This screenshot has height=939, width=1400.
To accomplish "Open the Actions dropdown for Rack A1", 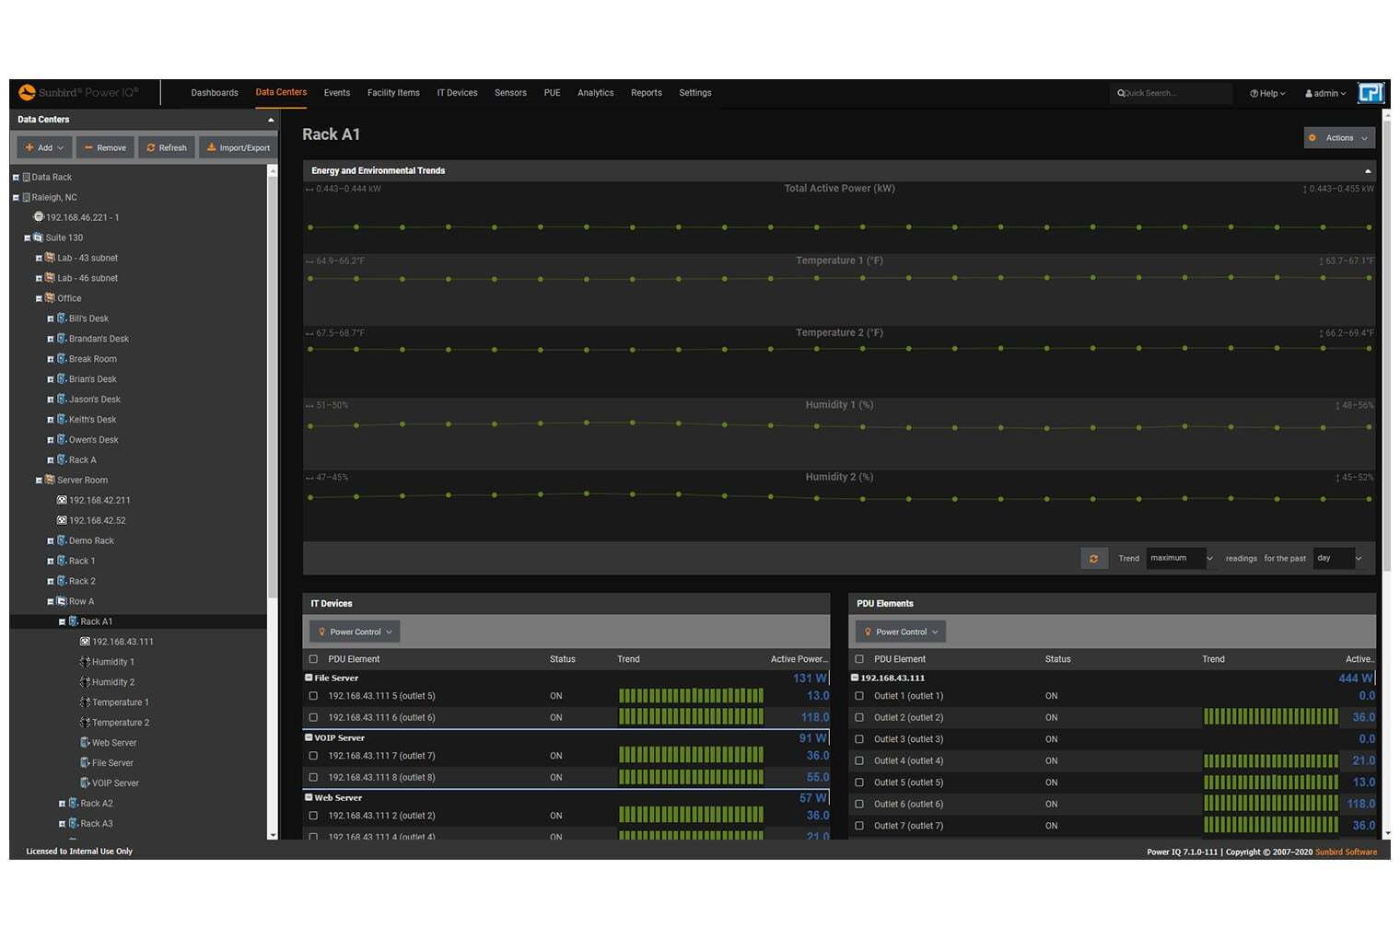I will pyautogui.click(x=1339, y=138).
